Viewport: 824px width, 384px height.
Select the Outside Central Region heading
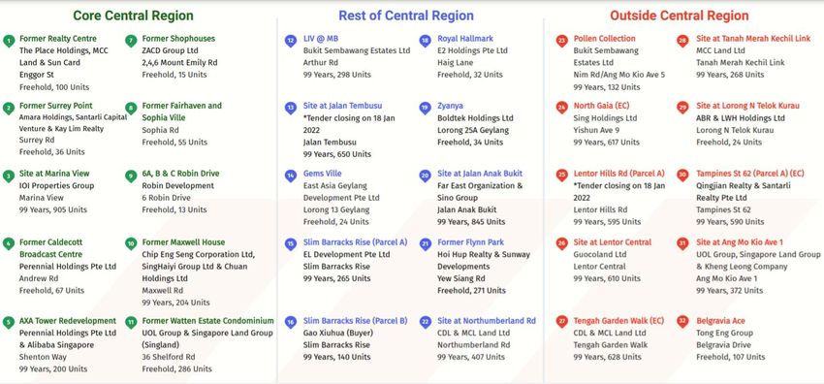[x=679, y=16]
